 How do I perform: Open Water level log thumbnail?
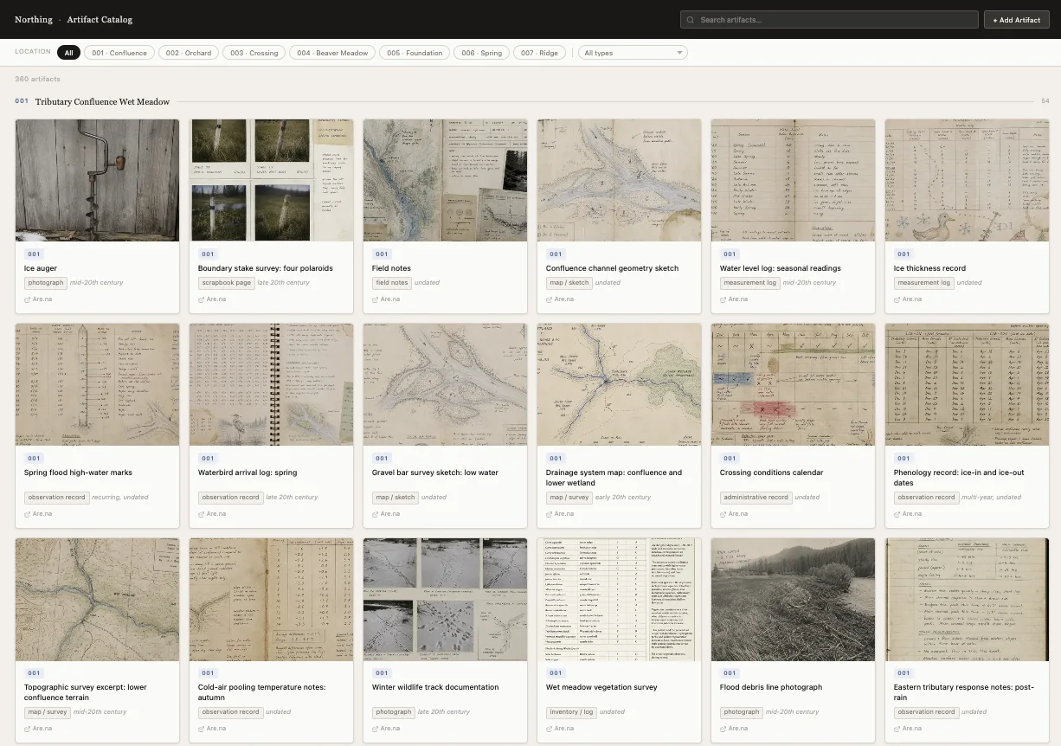[x=793, y=180]
